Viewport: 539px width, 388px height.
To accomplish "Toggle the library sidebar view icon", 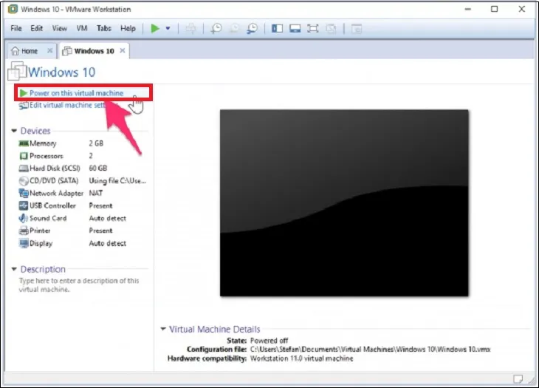I will point(277,29).
